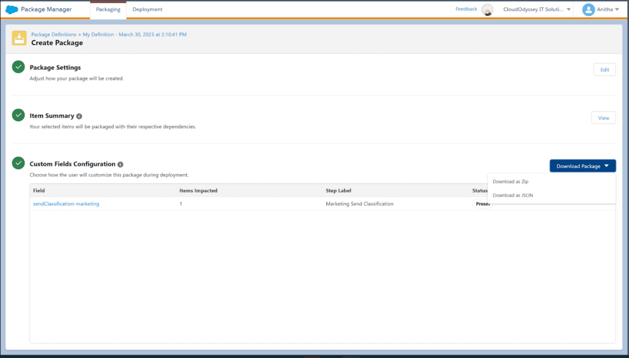Click the Custom Fields Configuration heading
This screenshot has width=629, height=358.
tap(72, 164)
